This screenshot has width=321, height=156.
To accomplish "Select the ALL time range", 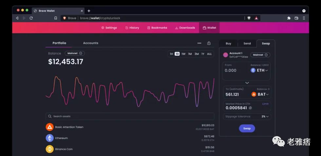I will (x=209, y=54).
